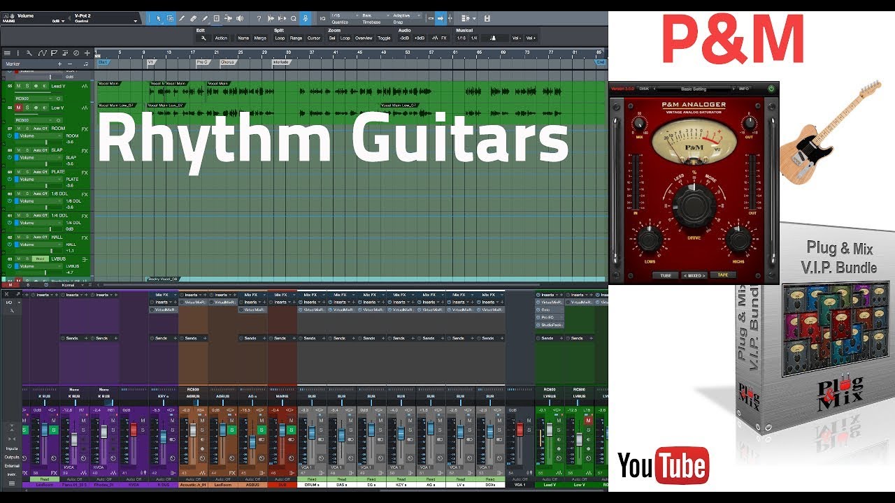The width and height of the screenshot is (895, 503).
Task: Toggle the highlighted autoscroll toolbar button
Action: pos(441,18)
